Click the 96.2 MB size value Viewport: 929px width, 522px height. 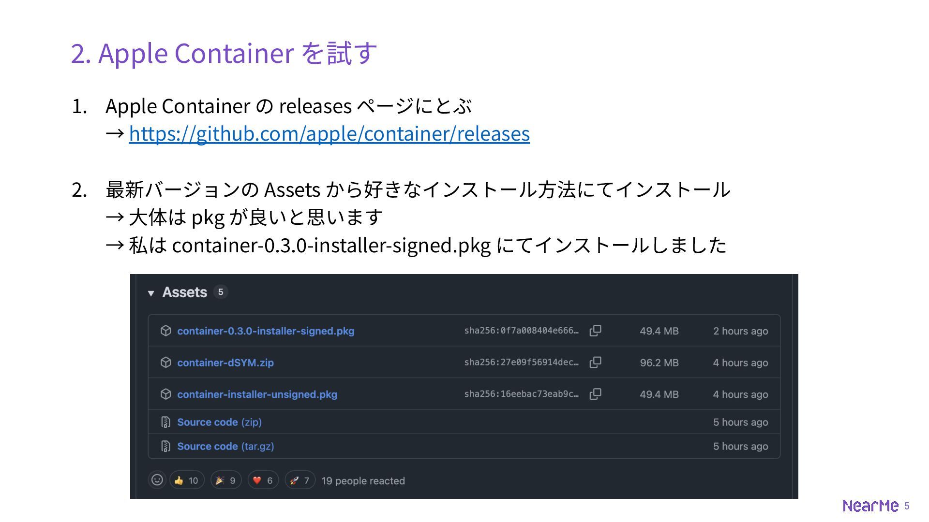(x=659, y=362)
